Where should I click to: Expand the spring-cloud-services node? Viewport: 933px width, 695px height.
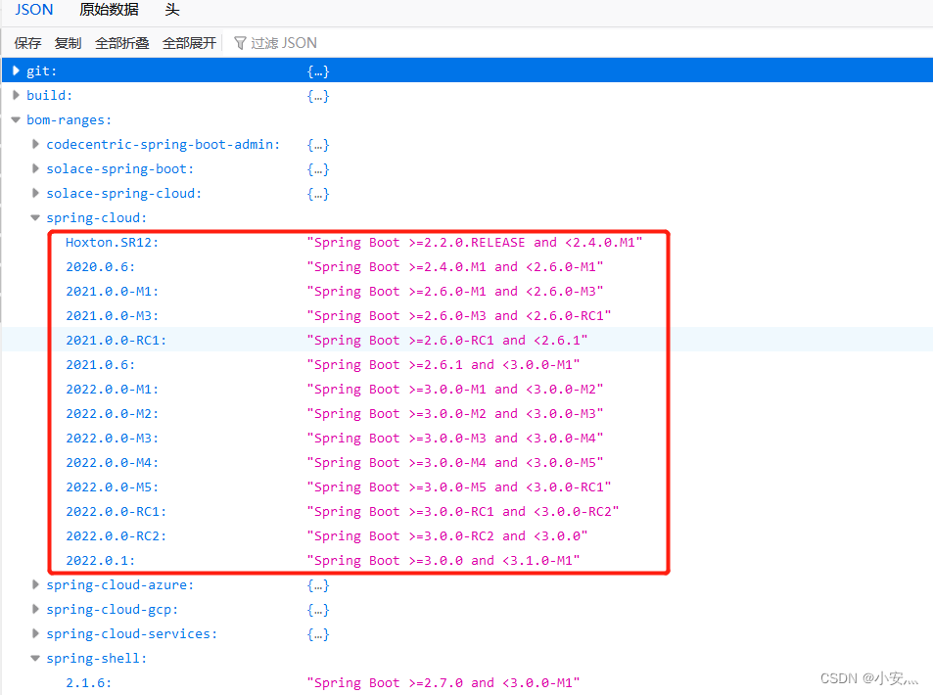[35, 633]
